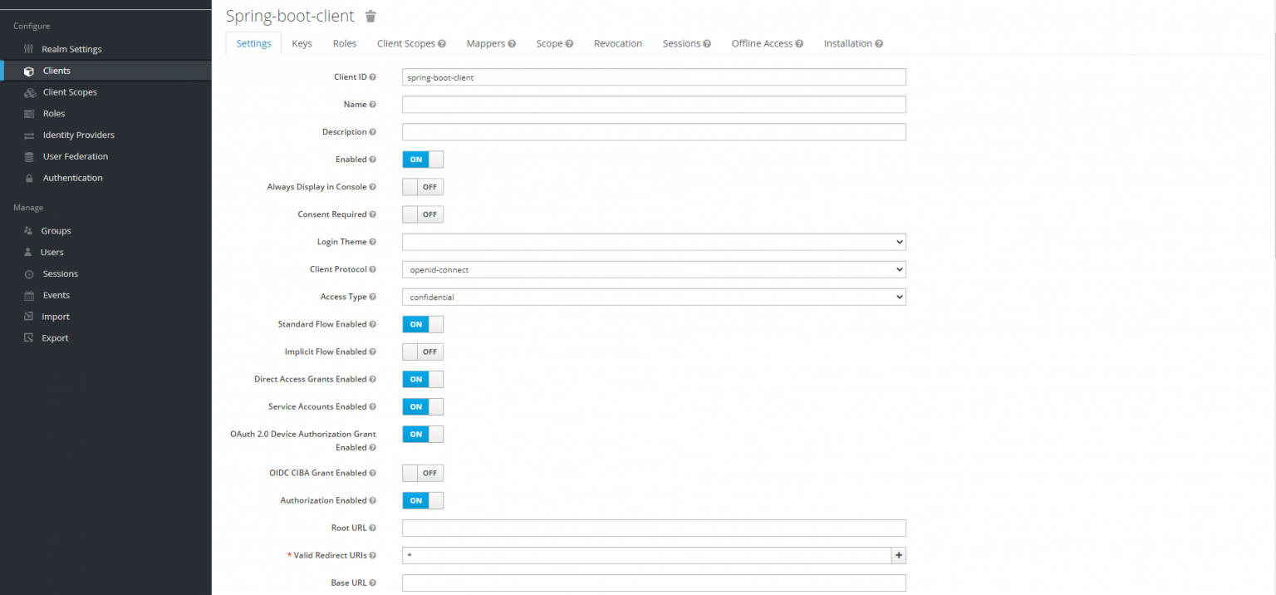The height and width of the screenshot is (595, 1276).
Task: Expand the Access Type dropdown
Action: (x=654, y=297)
